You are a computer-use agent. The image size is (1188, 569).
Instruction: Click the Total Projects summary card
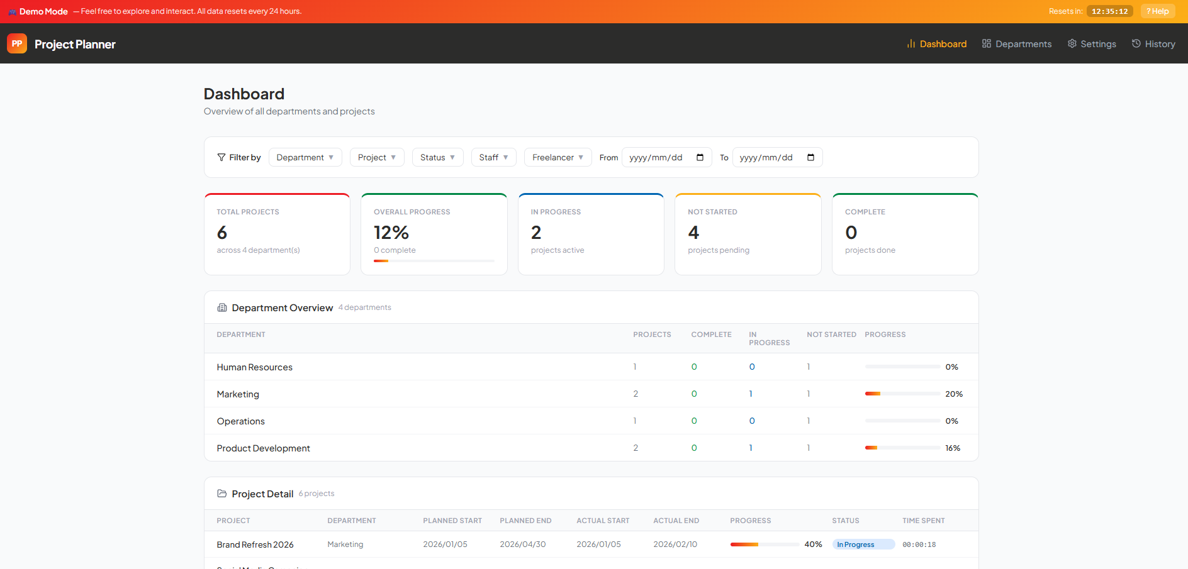pyautogui.click(x=277, y=234)
